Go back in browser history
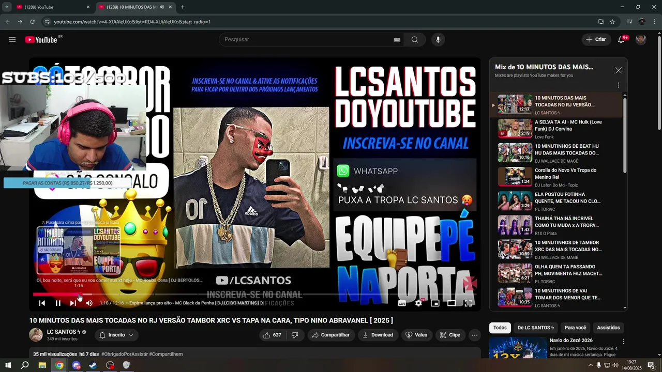This screenshot has width=662, height=372. click(x=7, y=22)
